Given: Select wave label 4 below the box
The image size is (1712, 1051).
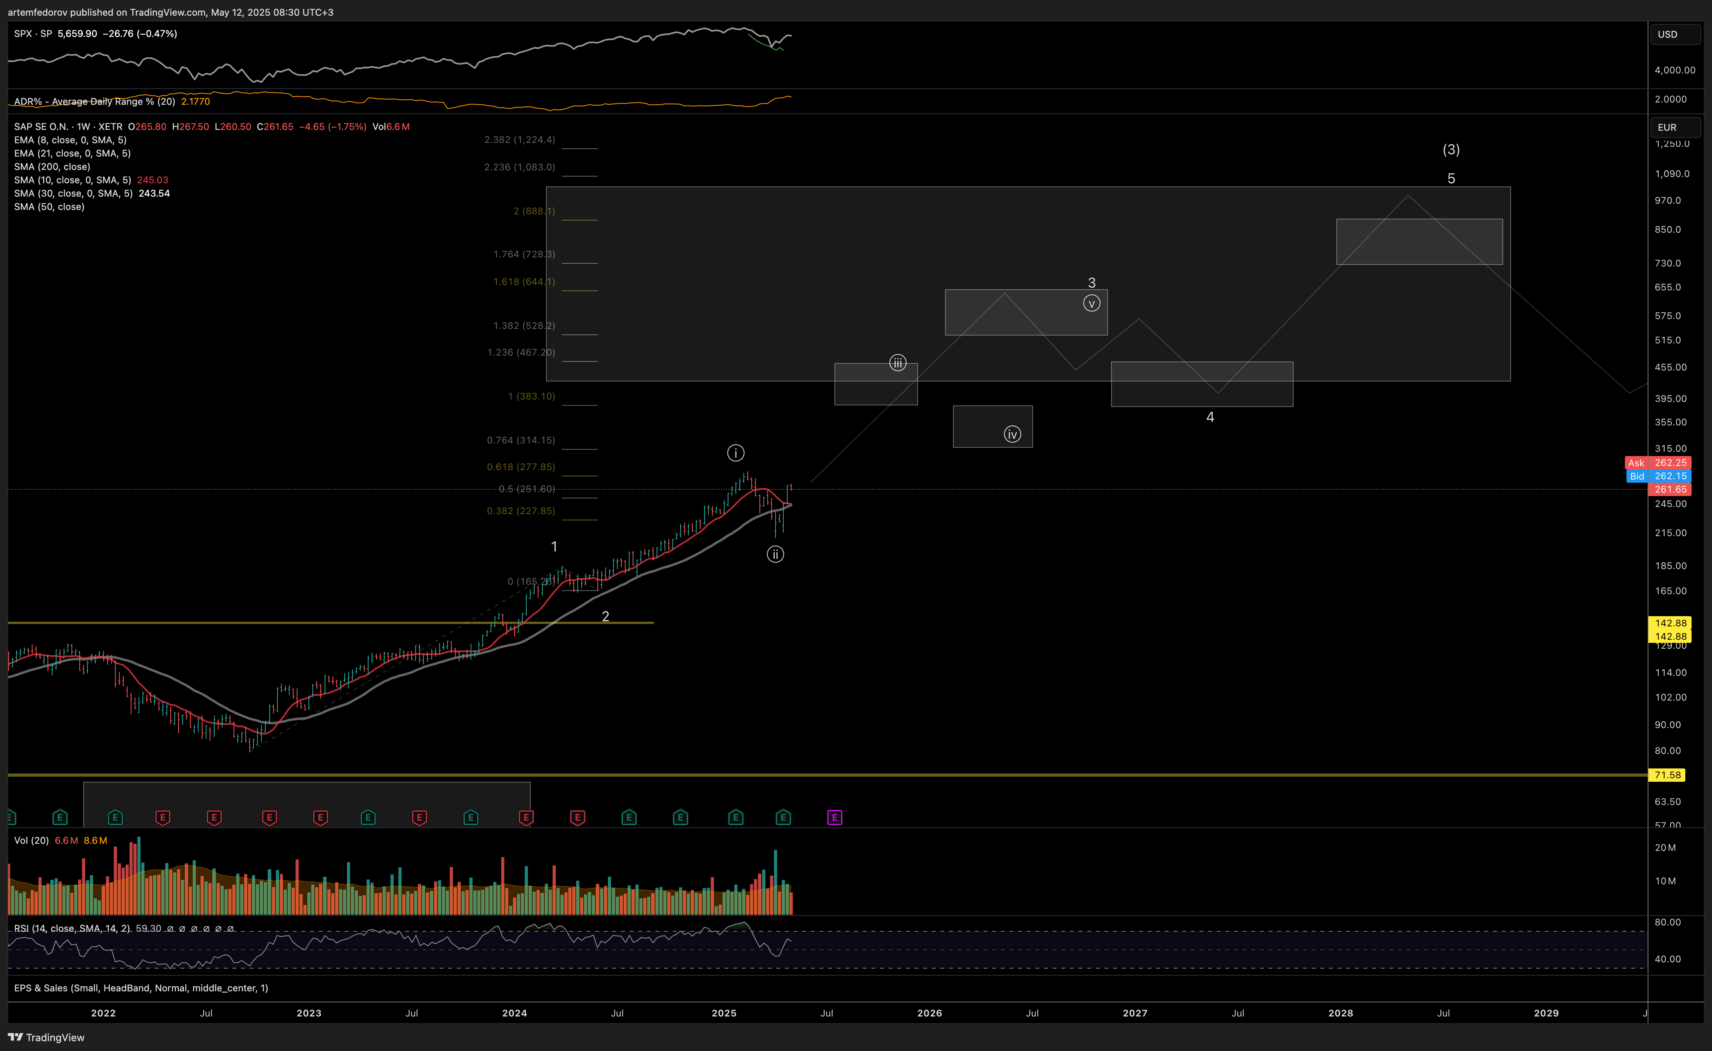Looking at the screenshot, I should tap(1210, 417).
